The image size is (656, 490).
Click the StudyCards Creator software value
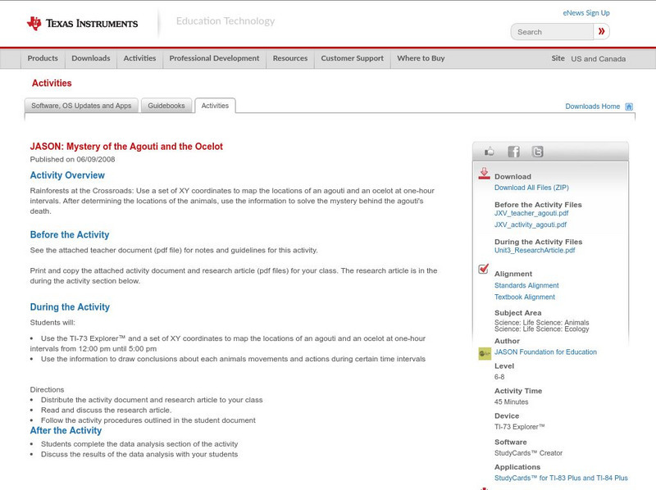click(x=528, y=453)
